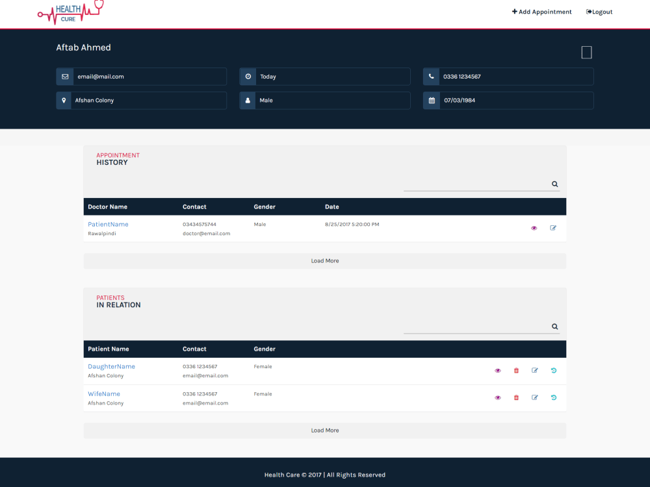Delete WifeName with trash icon
This screenshot has height=487, width=650.
click(x=516, y=398)
